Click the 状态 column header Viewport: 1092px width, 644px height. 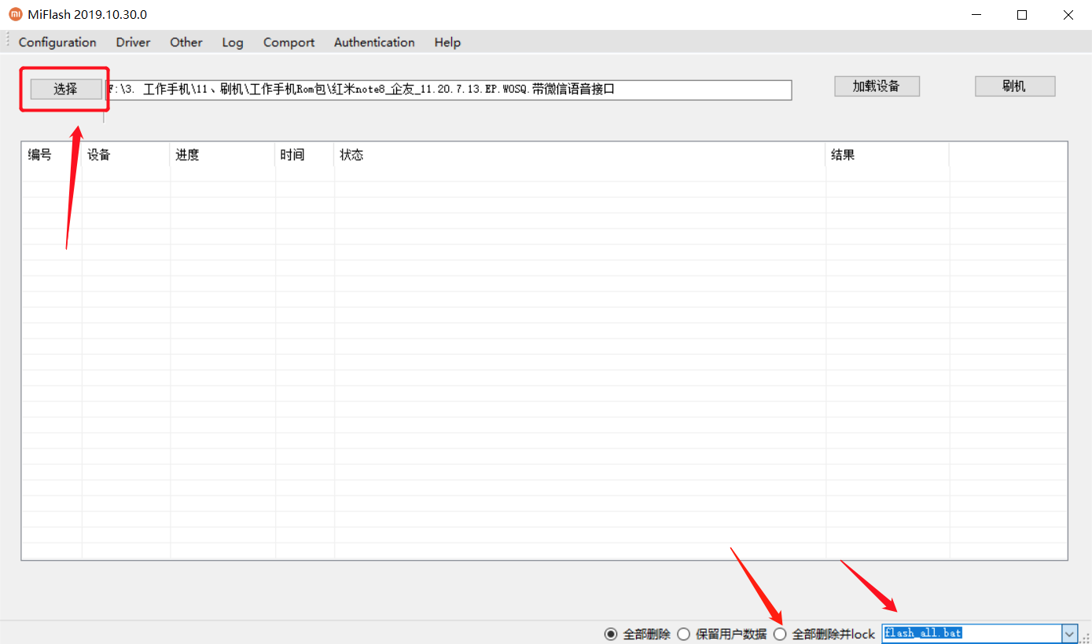[x=579, y=155]
